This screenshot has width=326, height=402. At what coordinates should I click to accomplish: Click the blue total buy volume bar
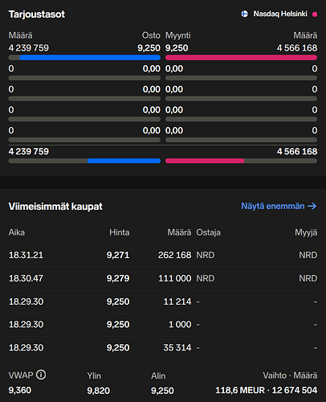click(124, 161)
